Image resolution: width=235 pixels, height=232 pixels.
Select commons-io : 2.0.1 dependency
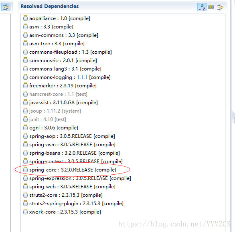60,61
